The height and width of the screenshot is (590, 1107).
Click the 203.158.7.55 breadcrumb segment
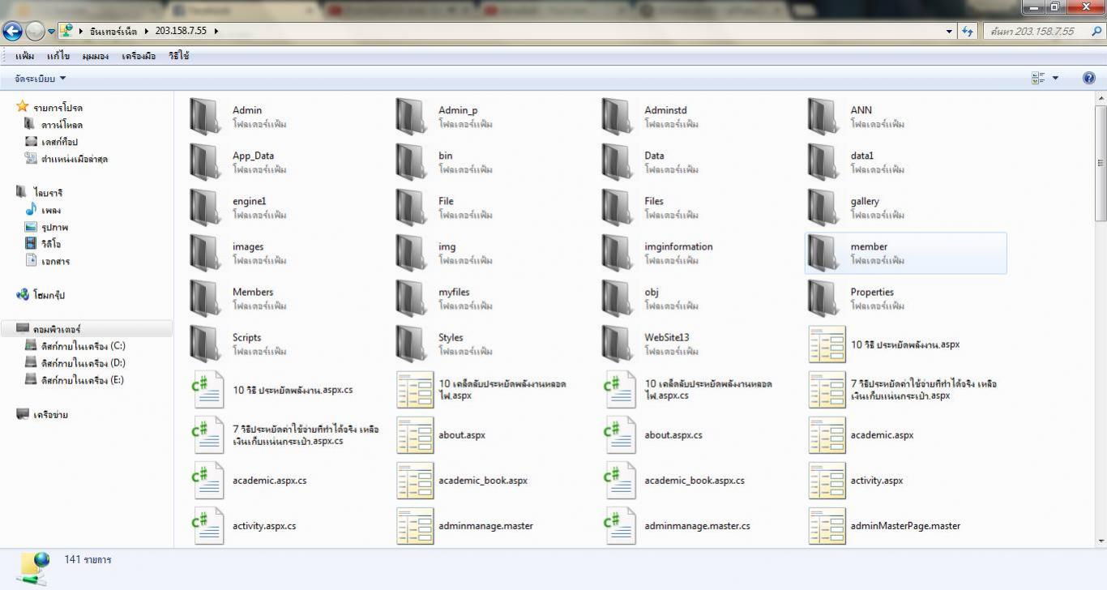[181, 32]
